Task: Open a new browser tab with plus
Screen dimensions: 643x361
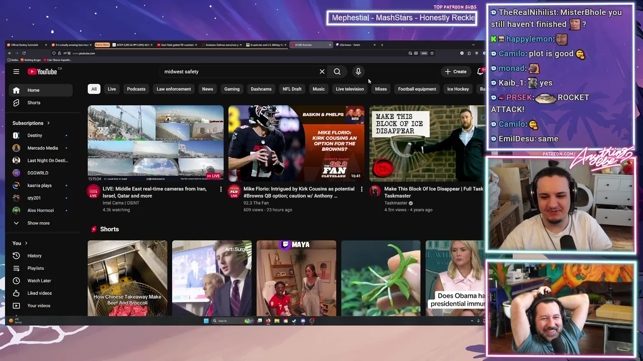Action: pyautogui.click(x=382, y=45)
